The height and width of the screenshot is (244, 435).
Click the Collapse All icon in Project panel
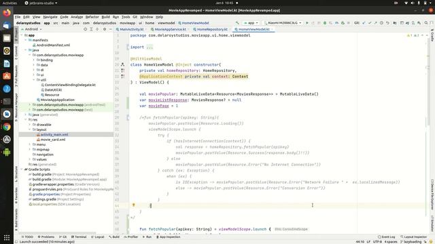pos(97,29)
